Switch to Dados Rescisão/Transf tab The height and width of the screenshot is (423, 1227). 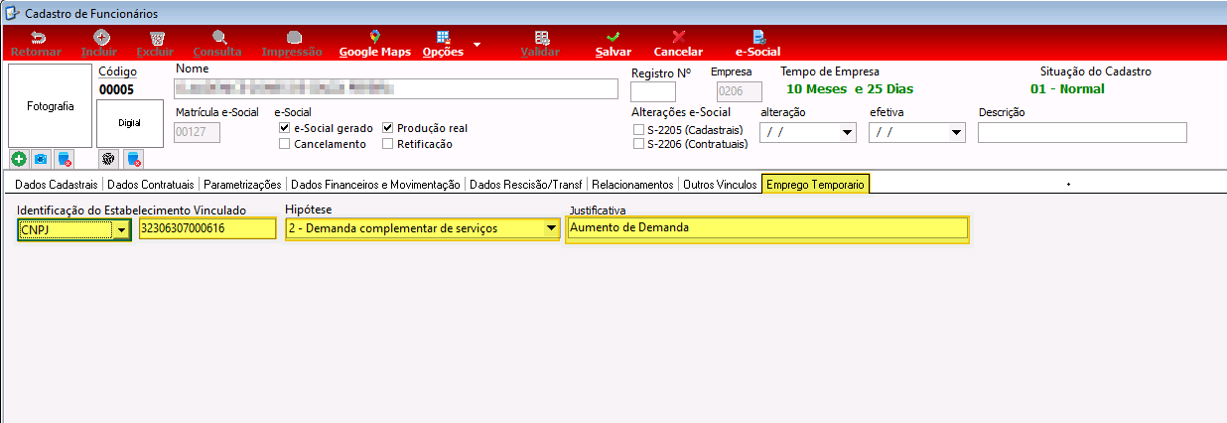pos(527,184)
